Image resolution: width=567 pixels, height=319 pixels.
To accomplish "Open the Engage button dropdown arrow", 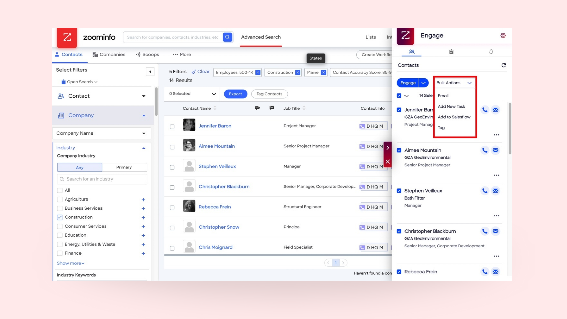I will click(x=424, y=83).
